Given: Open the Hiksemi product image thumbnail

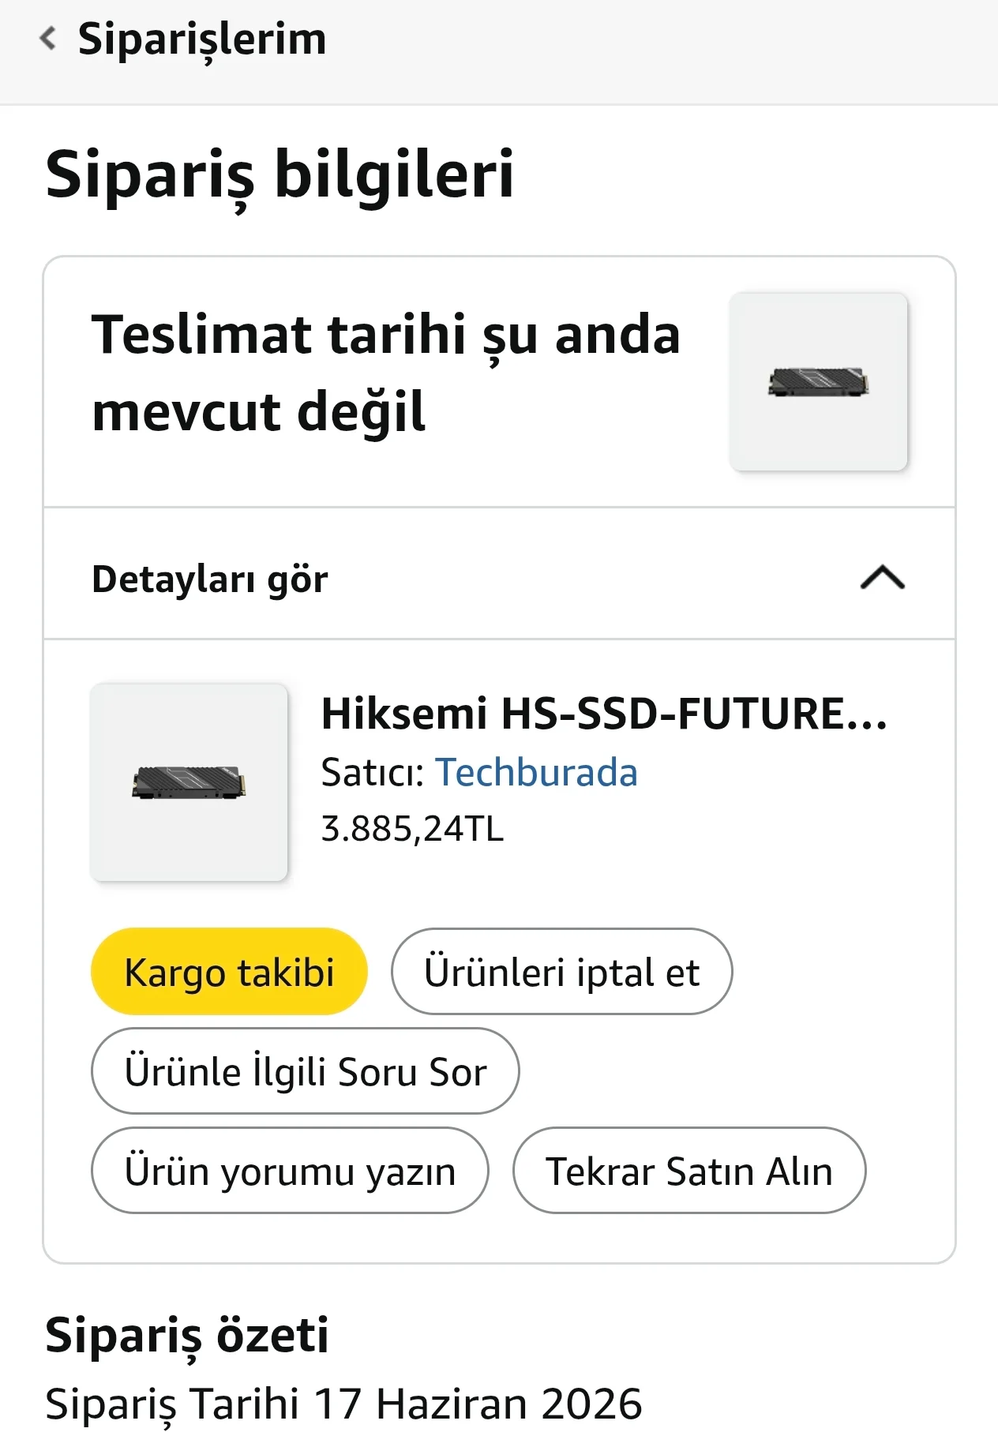Looking at the screenshot, I should click(189, 782).
